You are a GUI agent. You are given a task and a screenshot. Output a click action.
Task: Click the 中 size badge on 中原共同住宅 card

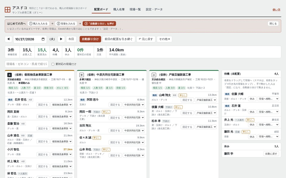click(x=82, y=75)
